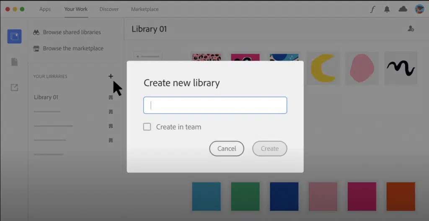Select Library 01 in the sidebar
Image resolution: width=429 pixels, height=221 pixels.
pyautogui.click(x=46, y=97)
